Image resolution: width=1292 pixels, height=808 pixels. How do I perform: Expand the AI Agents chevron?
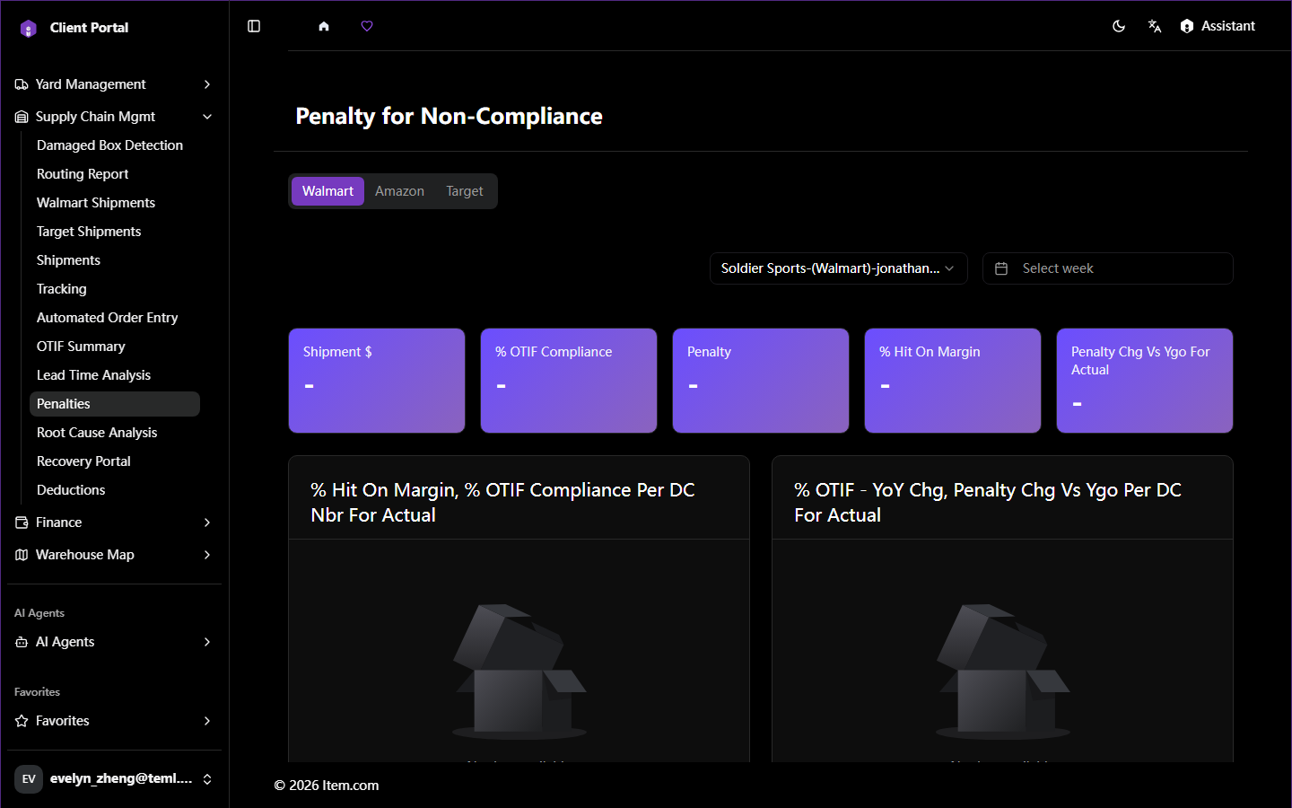coord(207,642)
